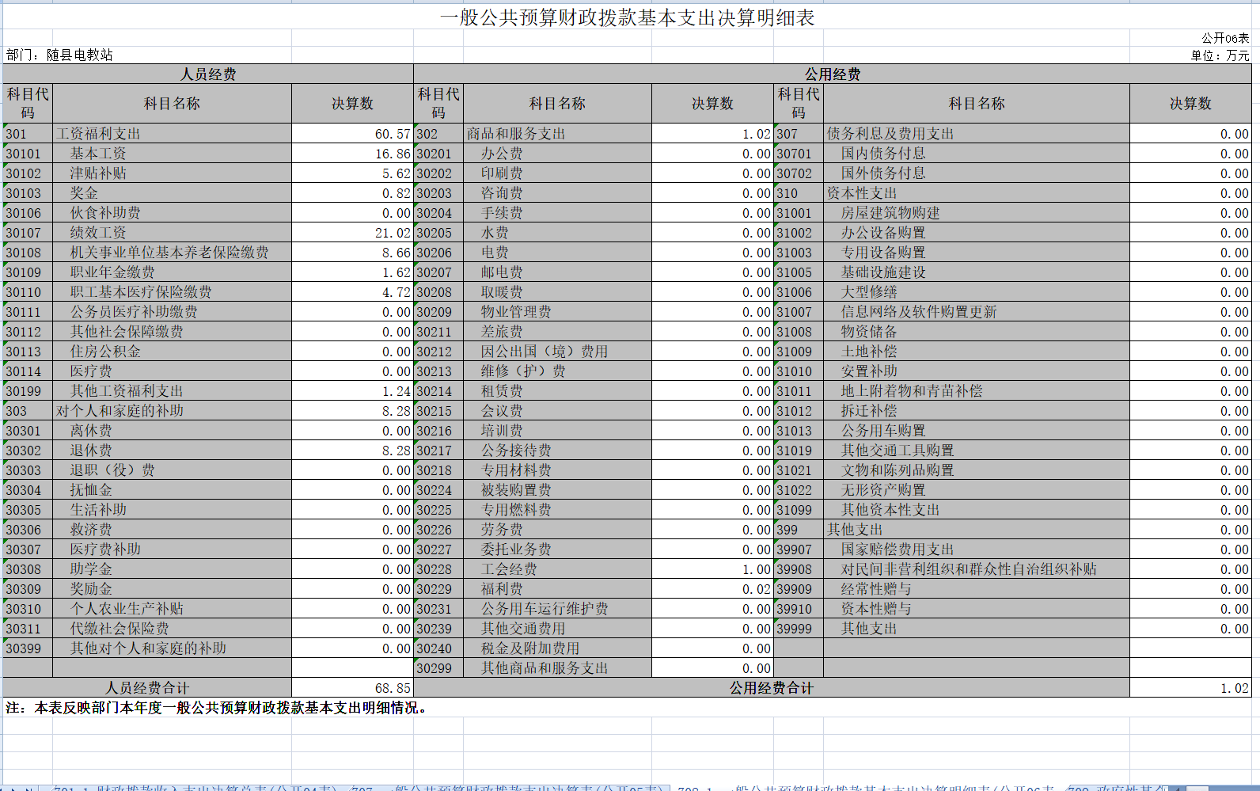
Task: Select the 房屋建筑物购建 cell
Action: pyautogui.click(x=977, y=213)
